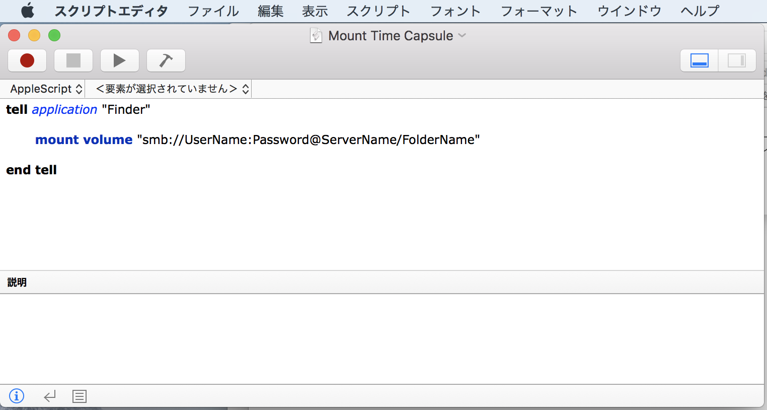Open the スクリプトエディタ app menu
The width and height of the screenshot is (767, 410).
pyautogui.click(x=111, y=11)
